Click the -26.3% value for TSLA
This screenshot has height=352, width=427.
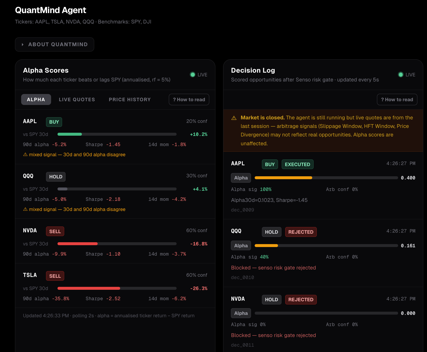(199, 288)
